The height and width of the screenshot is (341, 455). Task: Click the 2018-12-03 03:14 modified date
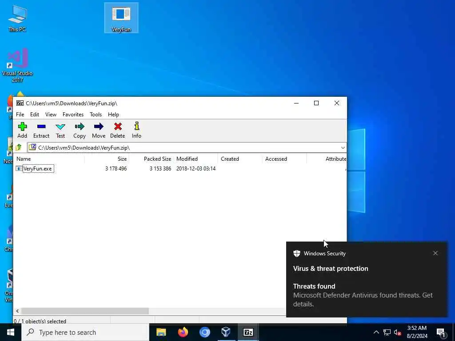tap(196, 168)
